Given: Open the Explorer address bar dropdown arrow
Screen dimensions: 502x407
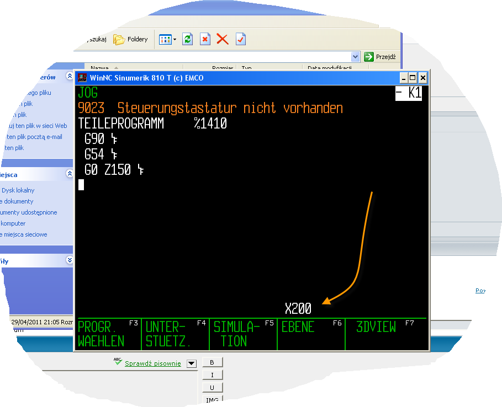Looking at the screenshot, I should click(355, 57).
